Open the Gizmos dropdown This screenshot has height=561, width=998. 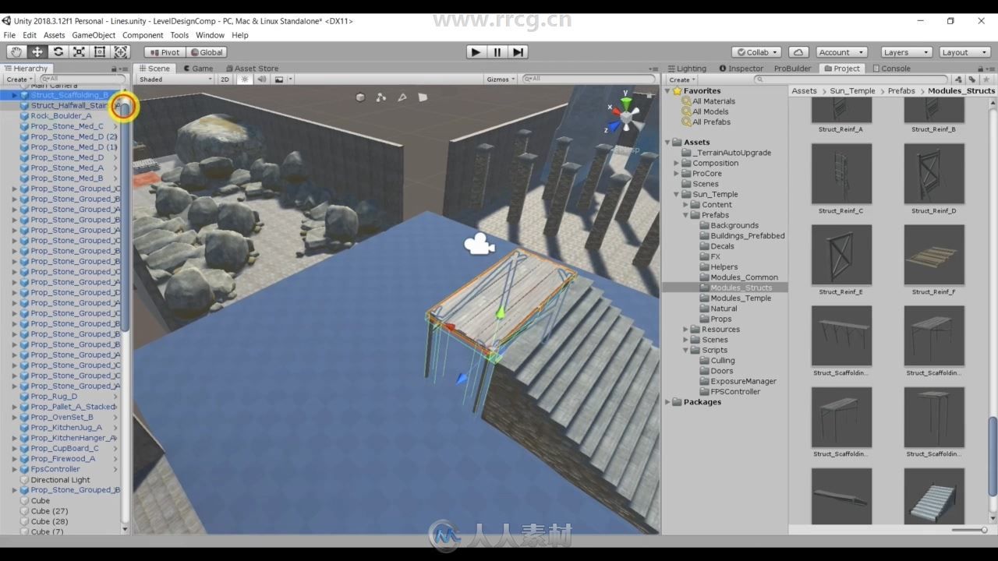tap(501, 79)
